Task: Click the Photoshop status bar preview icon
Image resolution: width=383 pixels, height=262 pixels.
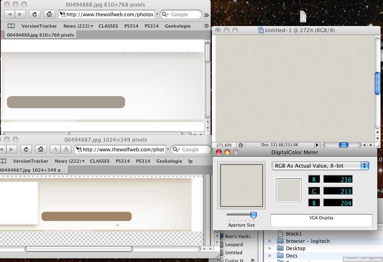Action: tap(241, 145)
